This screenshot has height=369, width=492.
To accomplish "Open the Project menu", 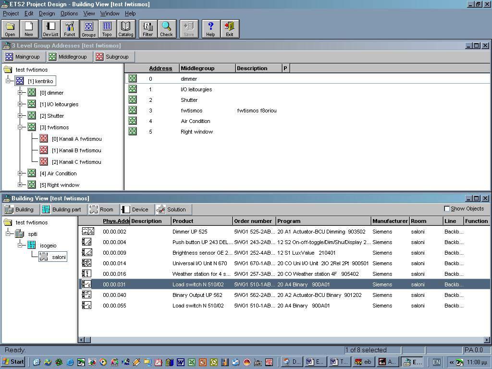I will (11, 13).
